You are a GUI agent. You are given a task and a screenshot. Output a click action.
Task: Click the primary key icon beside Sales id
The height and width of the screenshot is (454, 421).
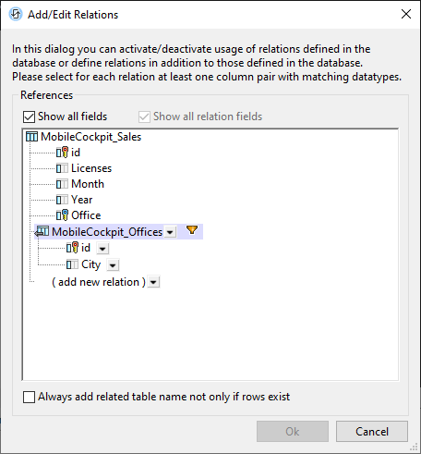click(x=62, y=153)
